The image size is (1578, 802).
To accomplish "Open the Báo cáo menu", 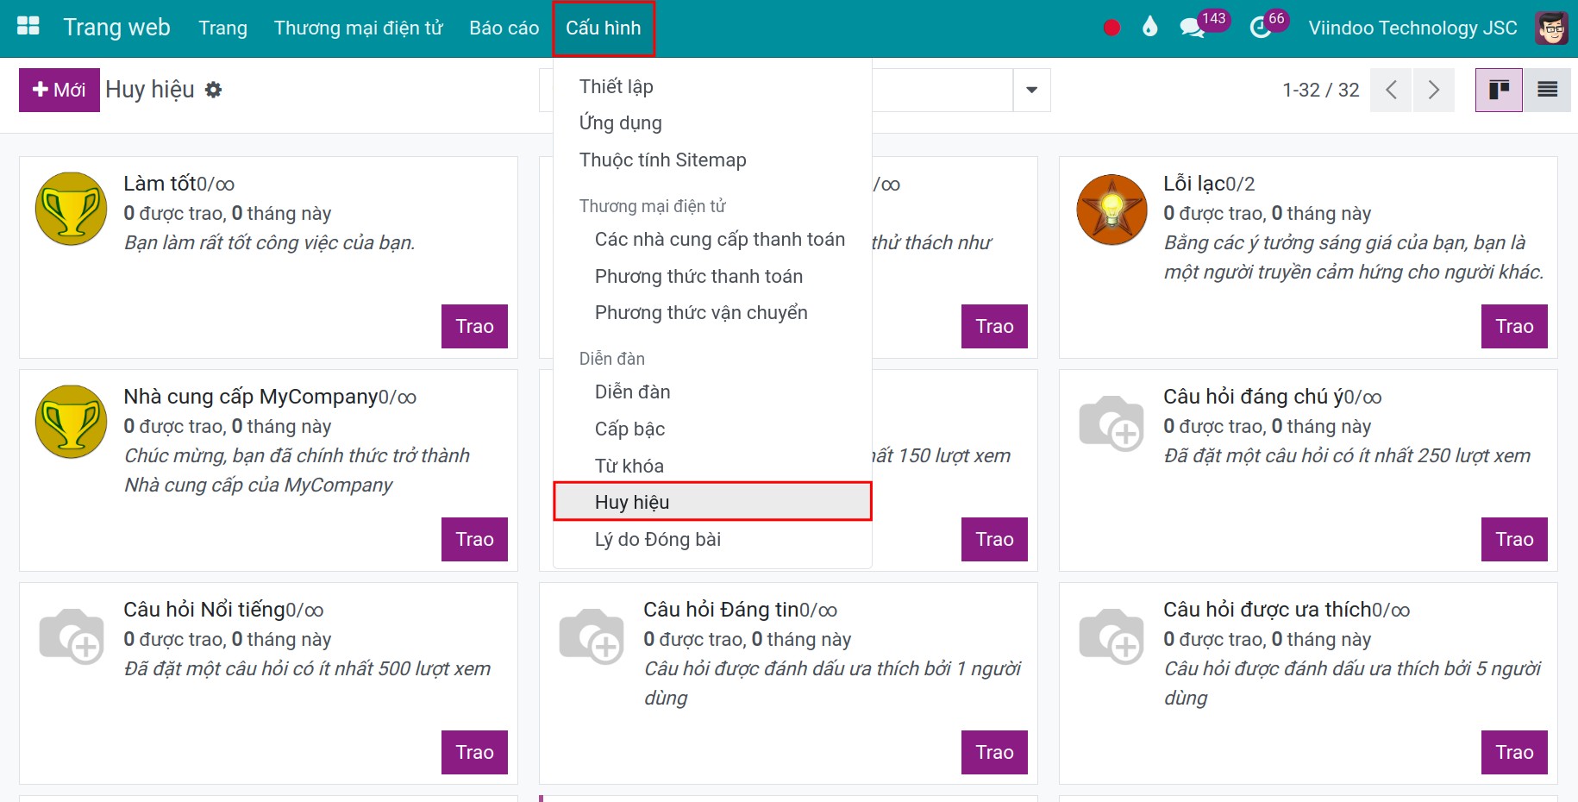I will pos(504,28).
